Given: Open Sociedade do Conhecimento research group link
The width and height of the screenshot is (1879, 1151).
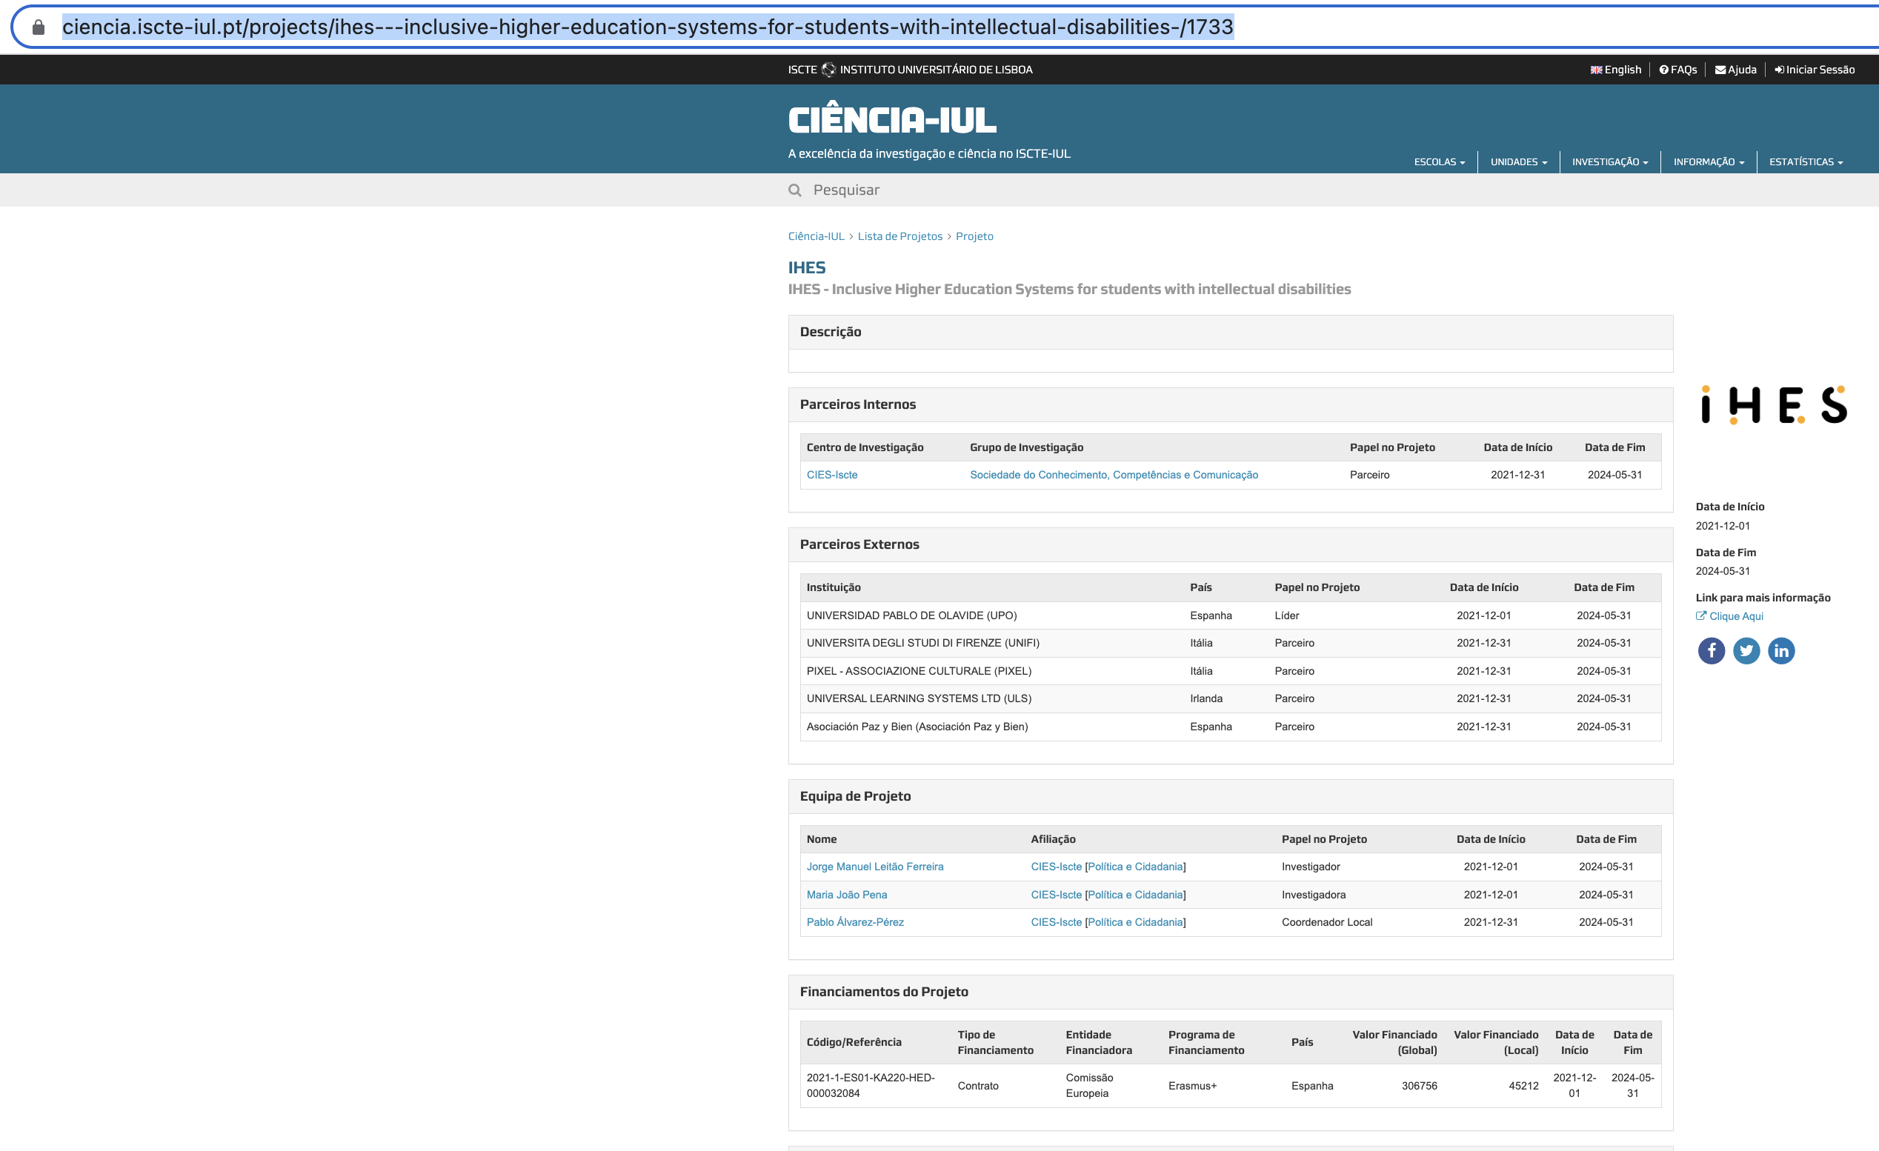Looking at the screenshot, I should point(1114,475).
